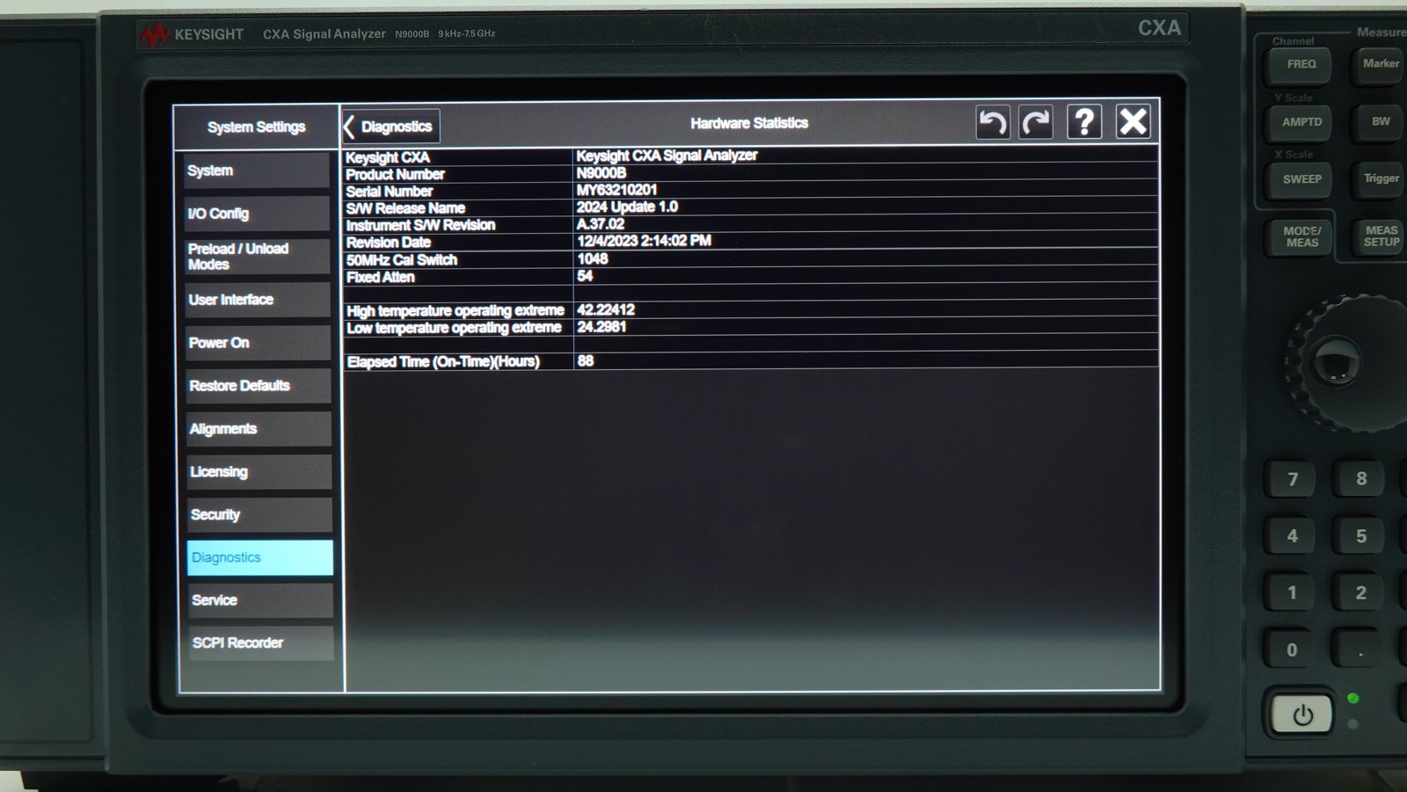1407x792 pixels.
Task: Tap keypad number 7
Action: pos(1293,480)
